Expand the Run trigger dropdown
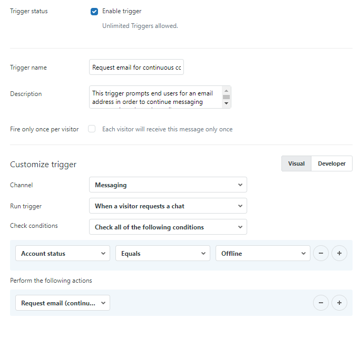This screenshot has height=337, width=361. 168,206
